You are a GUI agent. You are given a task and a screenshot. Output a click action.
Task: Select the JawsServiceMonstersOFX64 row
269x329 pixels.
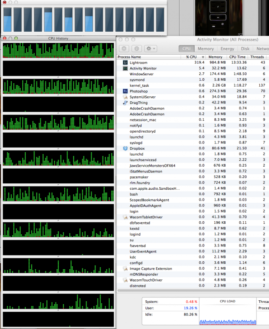tap(193, 165)
